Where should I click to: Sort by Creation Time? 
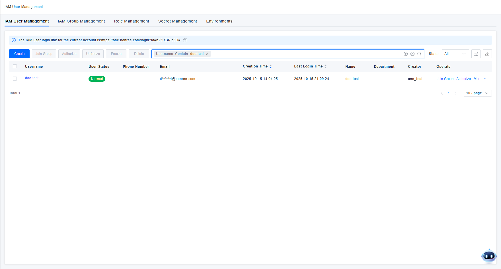pyautogui.click(x=270, y=67)
